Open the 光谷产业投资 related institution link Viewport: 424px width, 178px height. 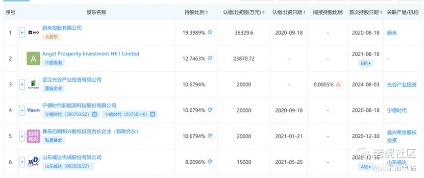pos(401,84)
